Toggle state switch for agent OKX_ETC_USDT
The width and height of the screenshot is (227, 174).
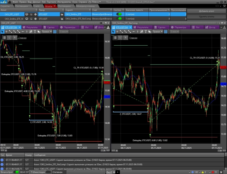coord(119,14)
